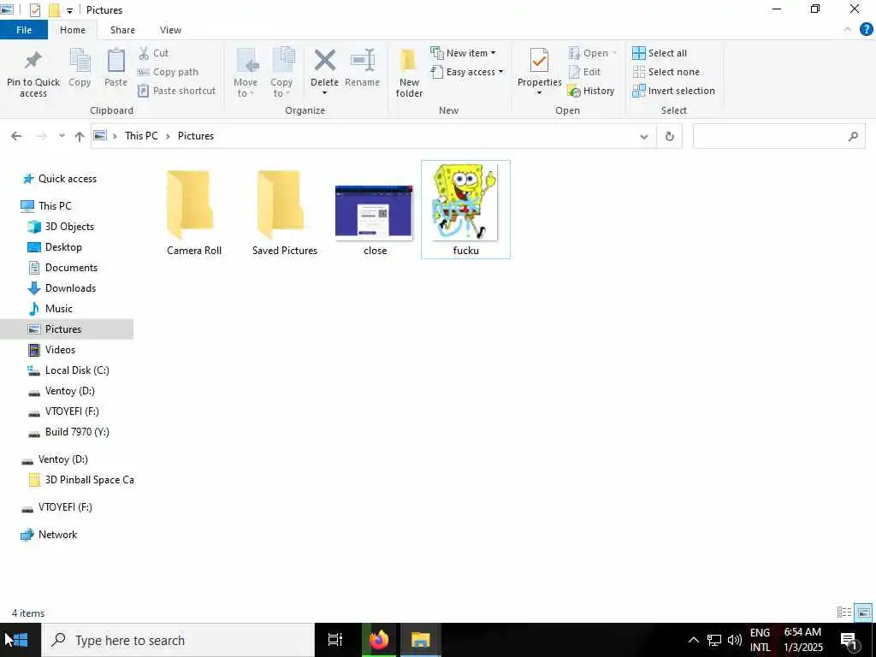Open Music in sidebar
Viewport: 876px width, 657px height.
pyautogui.click(x=50, y=309)
